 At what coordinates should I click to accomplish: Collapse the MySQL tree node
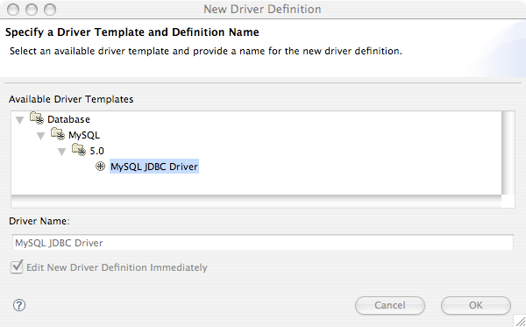pos(41,136)
